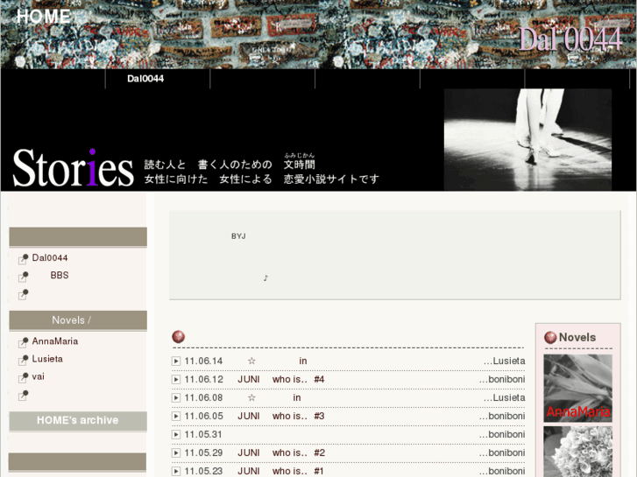Open the 11.06.14 entry containing 'in'
Image resolution: width=637 pixels, height=477 pixels.
[278, 361]
